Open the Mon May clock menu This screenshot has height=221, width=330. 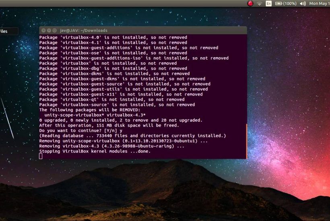point(320,4)
